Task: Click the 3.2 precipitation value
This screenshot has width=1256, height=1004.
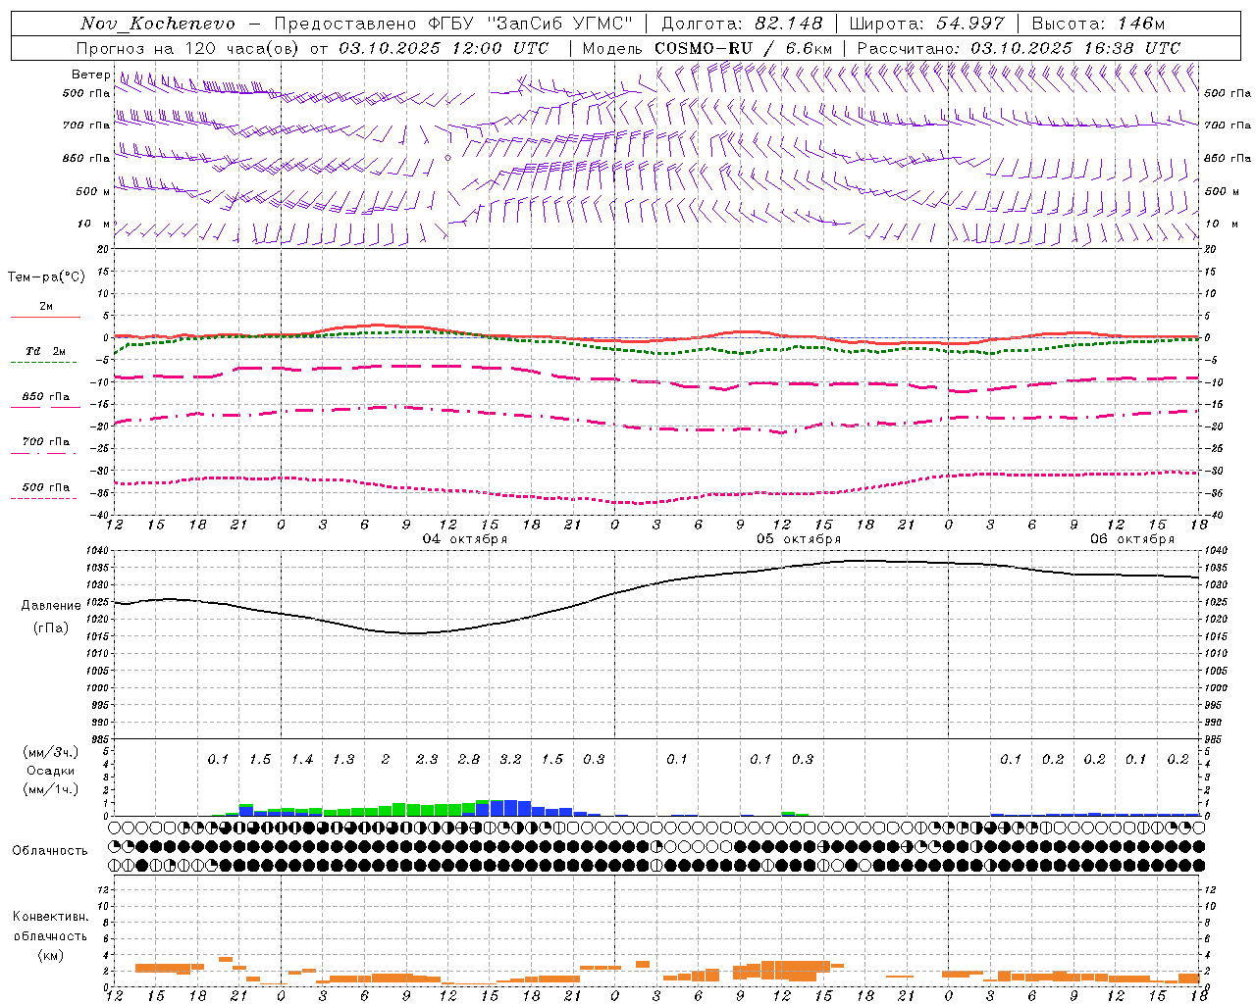Action: 510,759
